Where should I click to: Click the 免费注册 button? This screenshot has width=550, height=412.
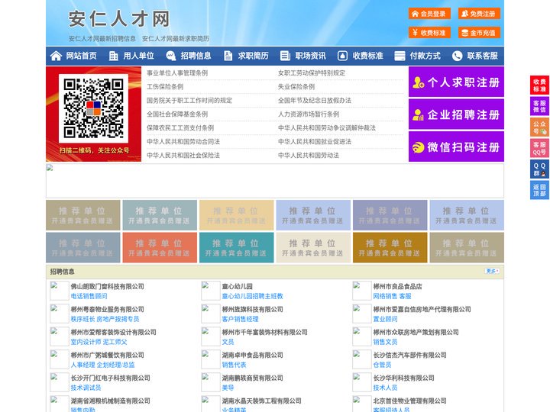[x=479, y=14]
